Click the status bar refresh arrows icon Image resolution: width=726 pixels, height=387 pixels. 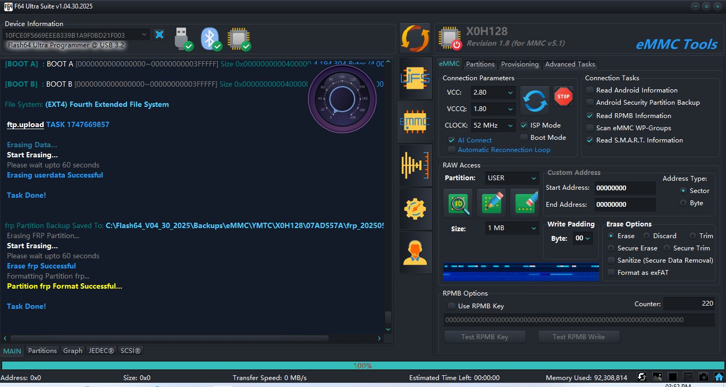coord(641,377)
